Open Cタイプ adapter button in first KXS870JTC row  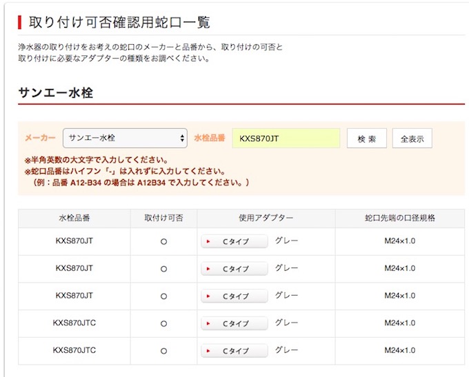tap(234, 323)
